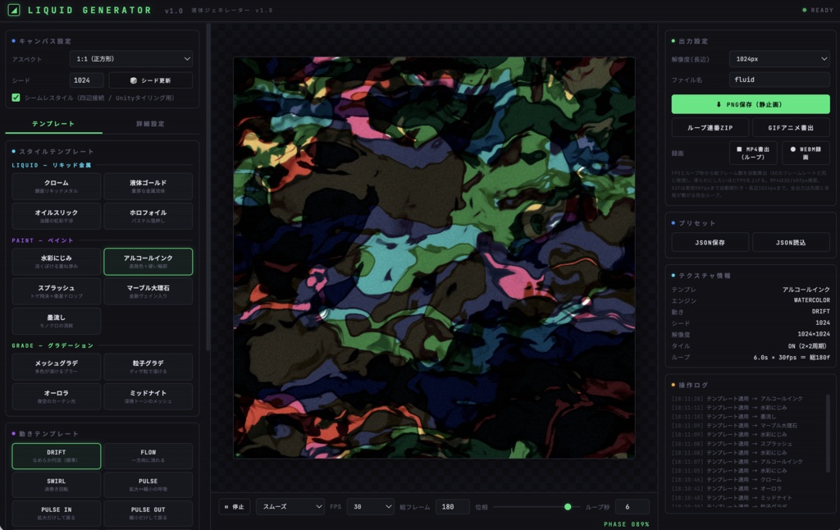Click the GIFアニメ書出 button
The width and height of the screenshot is (840, 530).
point(791,128)
